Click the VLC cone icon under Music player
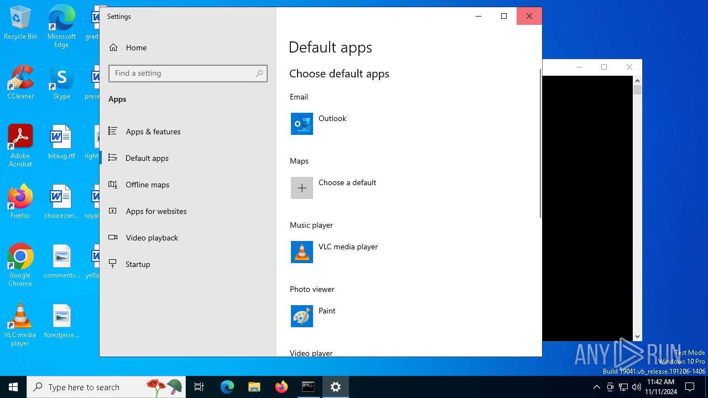Screen dimensions: 708x398 coord(302,252)
